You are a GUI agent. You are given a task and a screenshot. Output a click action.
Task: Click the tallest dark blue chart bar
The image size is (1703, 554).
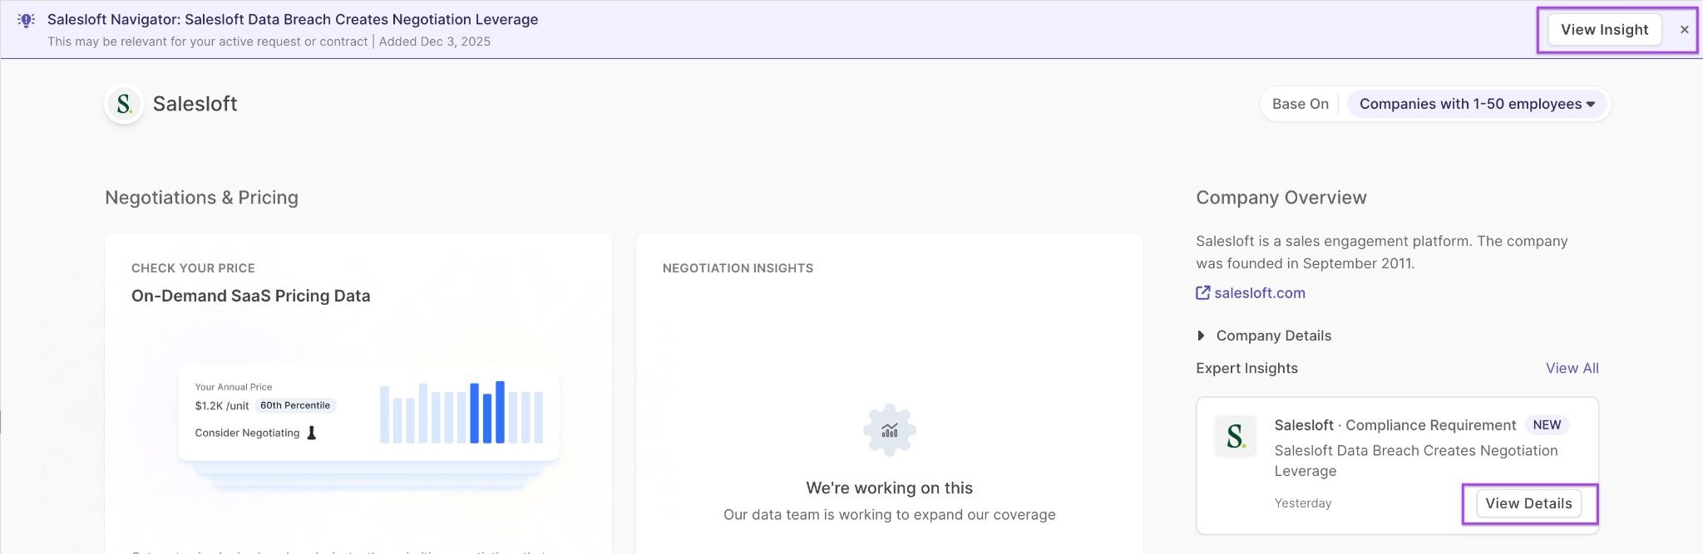[x=500, y=412]
